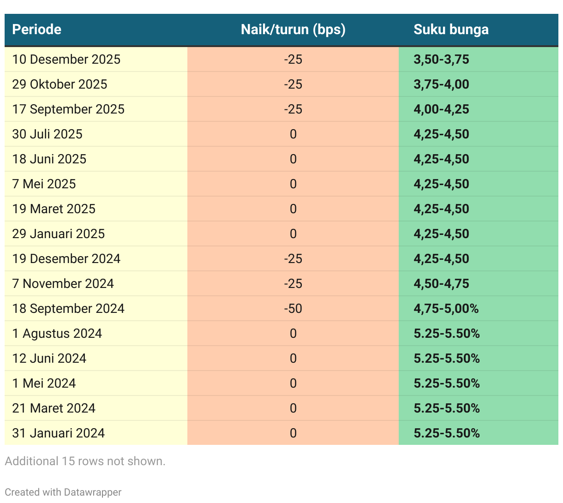Viewport: 563px width, 503px height.
Task: Select the 29 Oktober 2025 date cell
Action: pos(60,84)
